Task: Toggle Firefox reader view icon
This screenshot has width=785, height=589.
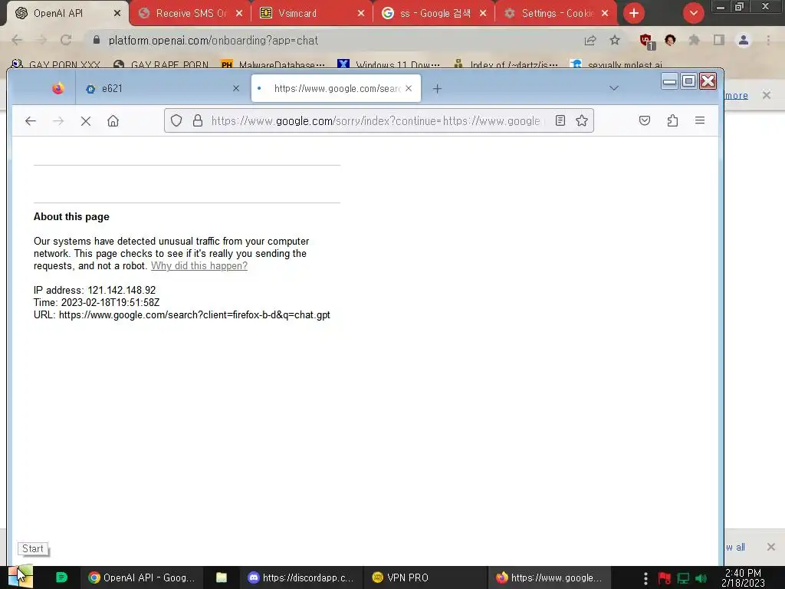Action: click(x=560, y=120)
